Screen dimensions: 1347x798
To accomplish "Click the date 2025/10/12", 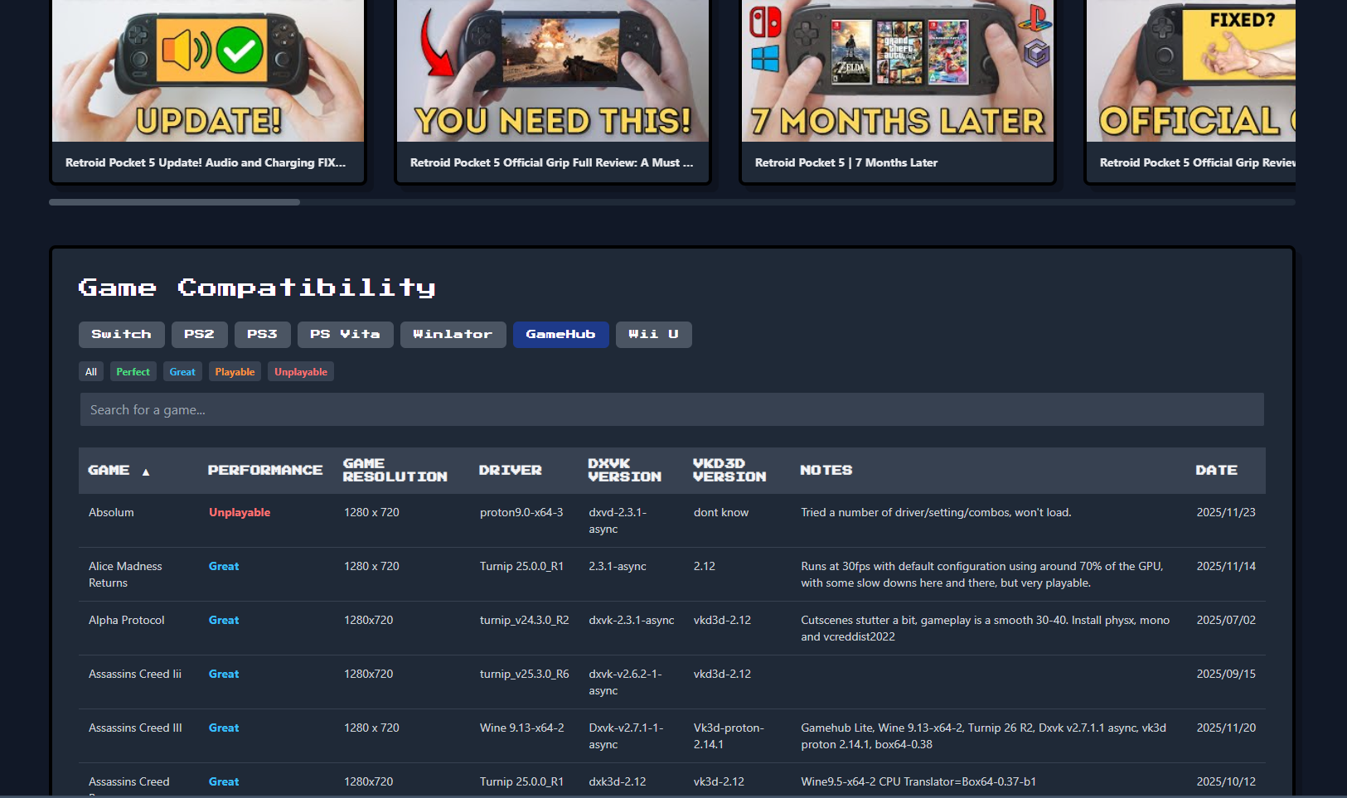I will [1226, 781].
